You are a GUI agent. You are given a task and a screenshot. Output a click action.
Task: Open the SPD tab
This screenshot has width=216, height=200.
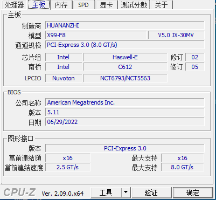(x=83, y=5)
